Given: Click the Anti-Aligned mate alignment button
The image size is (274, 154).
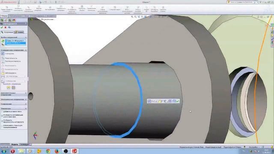Looking at the screenshot, I should coord(13,88).
